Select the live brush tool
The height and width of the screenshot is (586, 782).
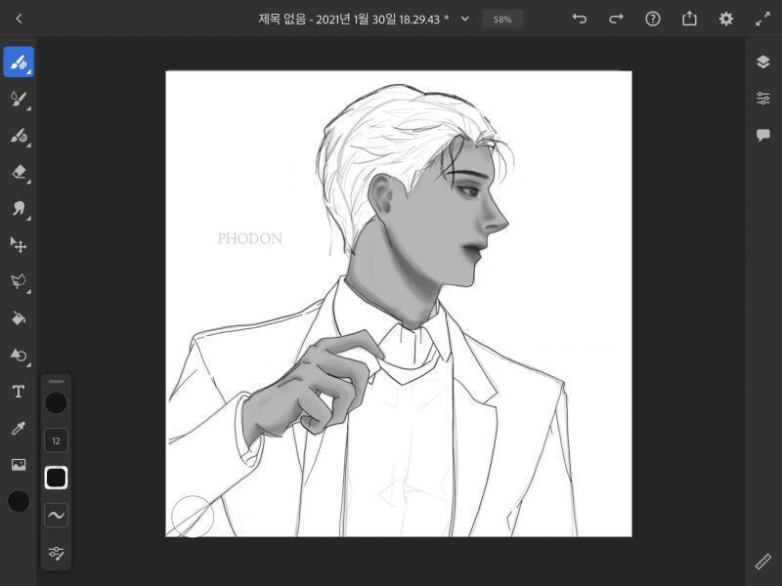(19, 100)
